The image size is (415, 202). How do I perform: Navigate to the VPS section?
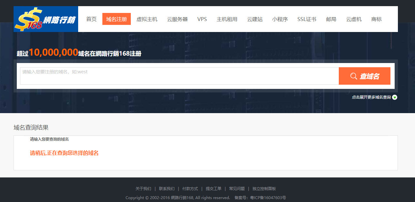(202, 19)
